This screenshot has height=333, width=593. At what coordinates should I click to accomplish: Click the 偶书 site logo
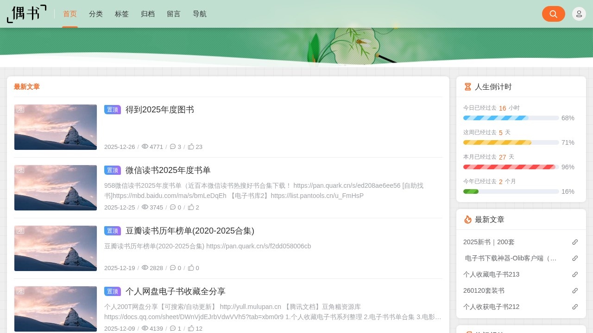26,14
